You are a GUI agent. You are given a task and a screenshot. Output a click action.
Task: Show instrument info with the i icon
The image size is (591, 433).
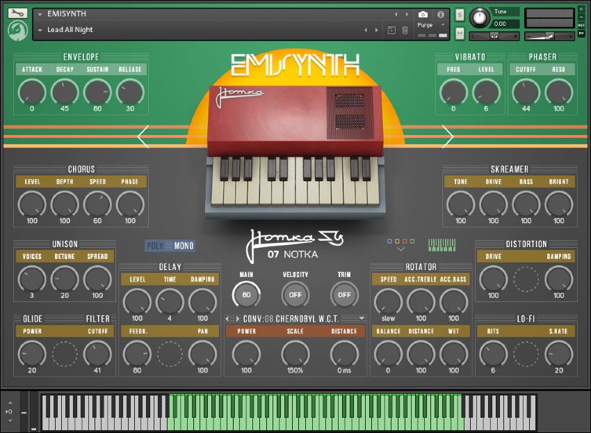click(x=441, y=14)
